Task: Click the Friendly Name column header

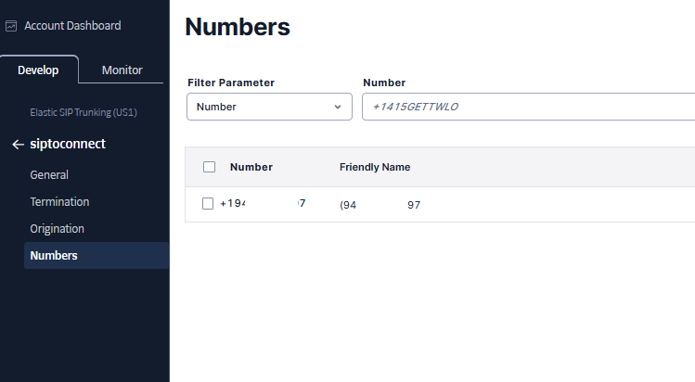Action: pos(375,167)
